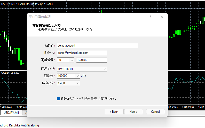The image size is (205, 128).
Task: Click the help question mark icon in dialog
Action: click(x=150, y=17)
